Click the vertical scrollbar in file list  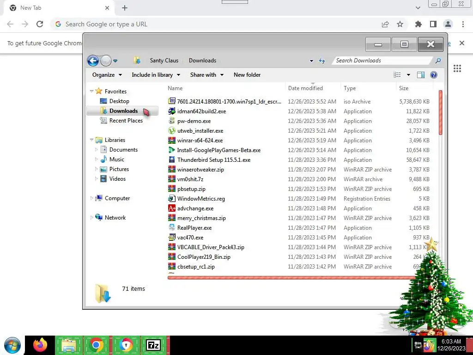pyautogui.click(x=440, y=112)
